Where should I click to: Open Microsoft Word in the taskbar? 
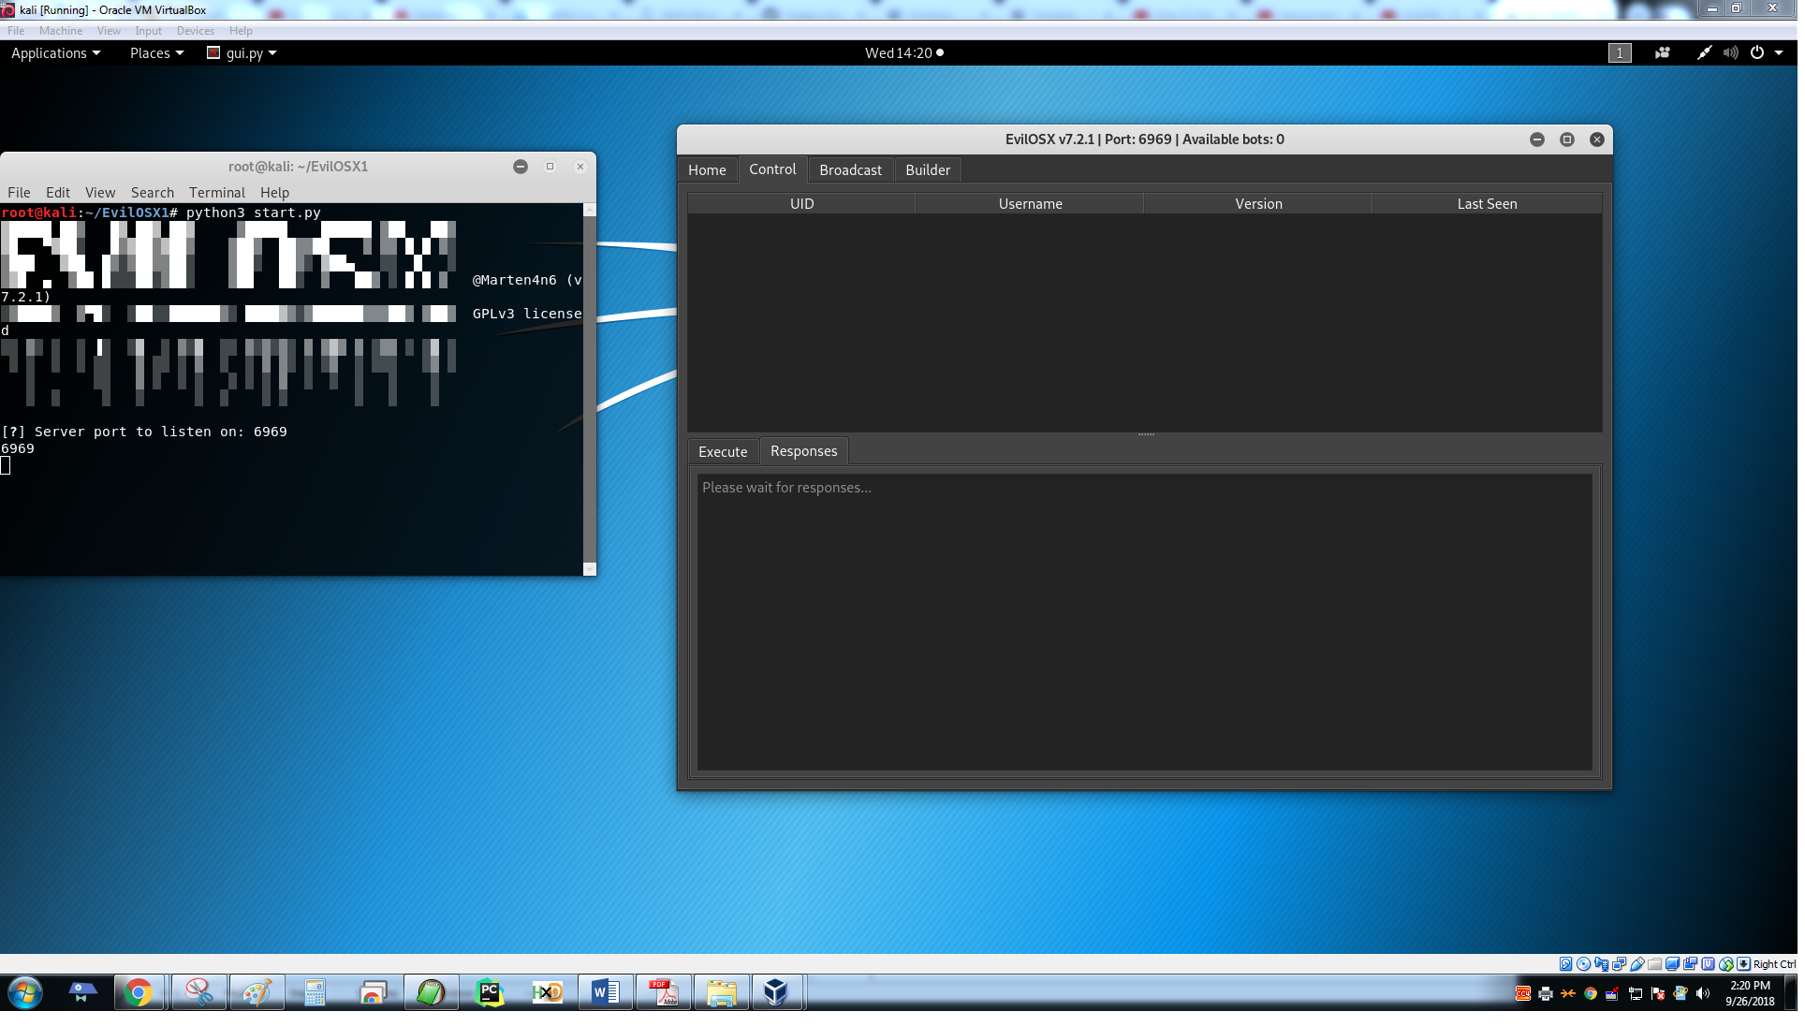point(606,992)
